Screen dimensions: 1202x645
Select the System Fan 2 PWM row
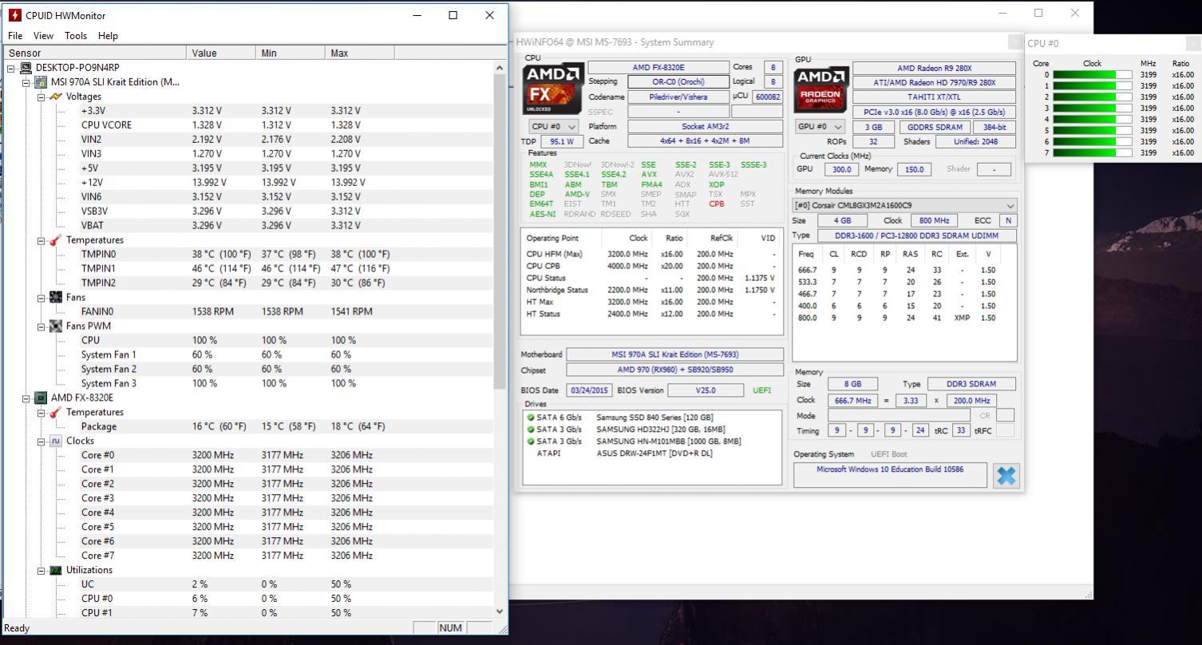(247, 370)
